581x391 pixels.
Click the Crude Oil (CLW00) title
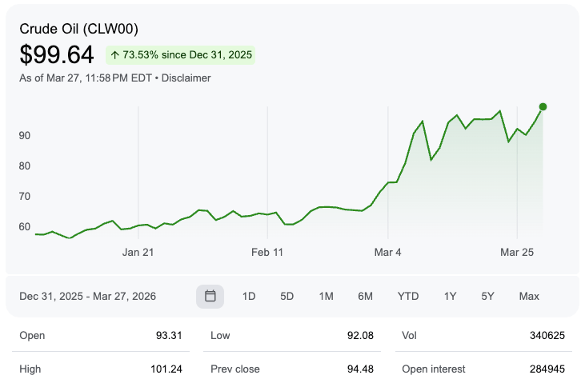click(79, 29)
